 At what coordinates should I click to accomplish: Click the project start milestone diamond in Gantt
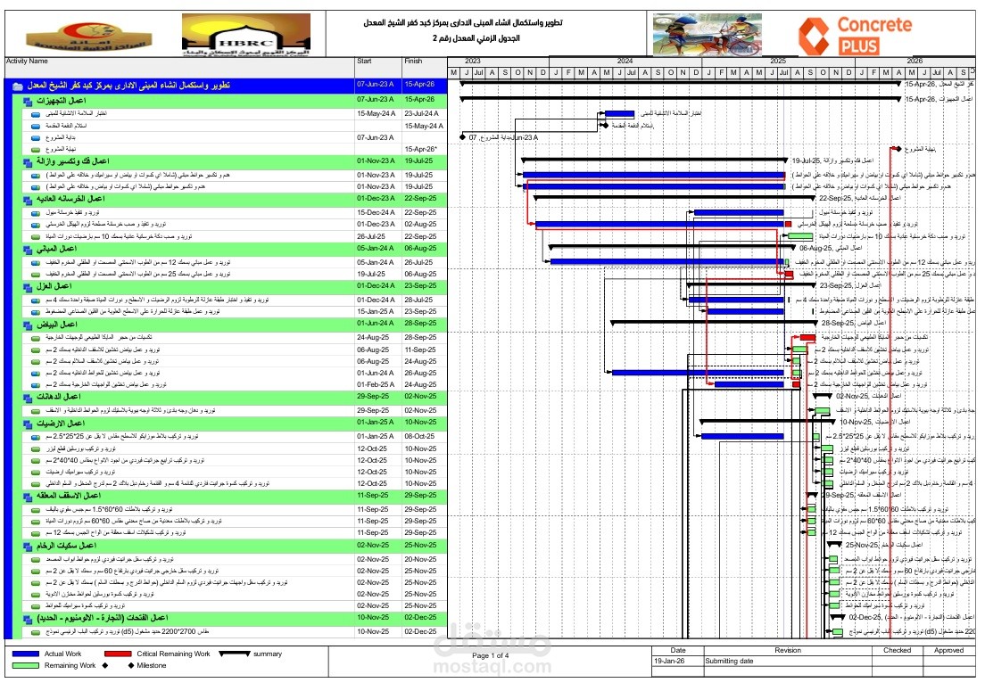click(x=463, y=137)
